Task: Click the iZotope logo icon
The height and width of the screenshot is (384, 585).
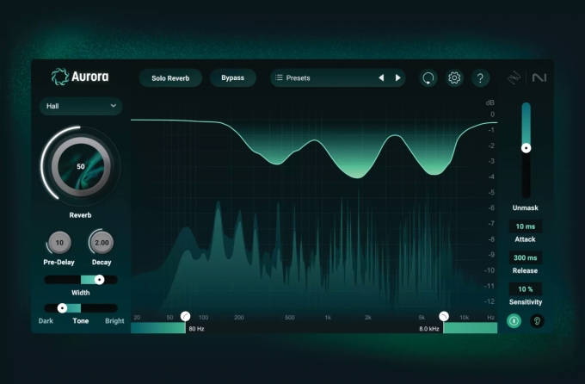Action: point(514,77)
